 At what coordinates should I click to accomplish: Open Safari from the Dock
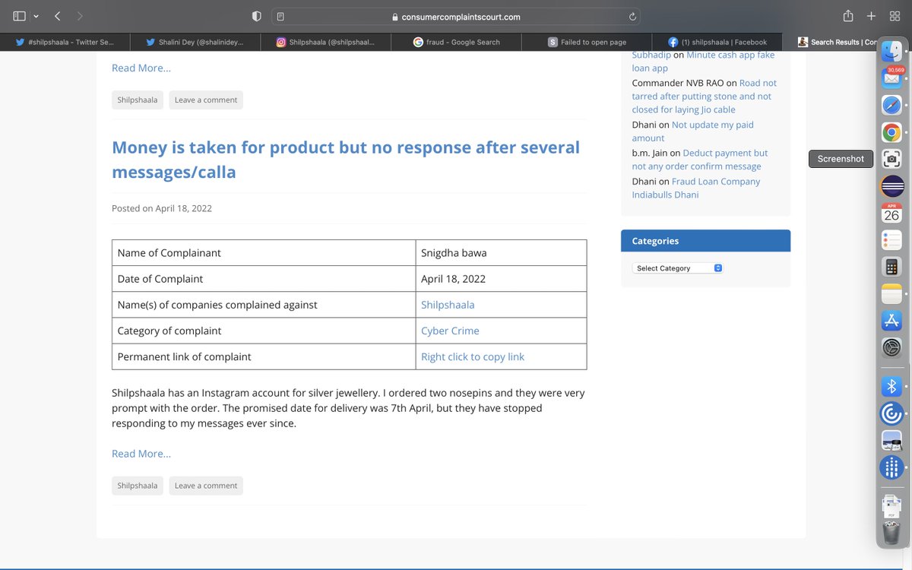(x=891, y=105)
